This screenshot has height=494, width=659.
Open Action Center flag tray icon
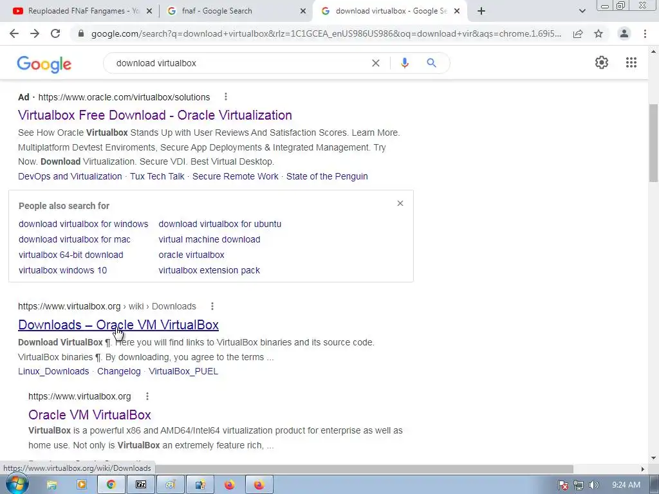pos(563,485)
